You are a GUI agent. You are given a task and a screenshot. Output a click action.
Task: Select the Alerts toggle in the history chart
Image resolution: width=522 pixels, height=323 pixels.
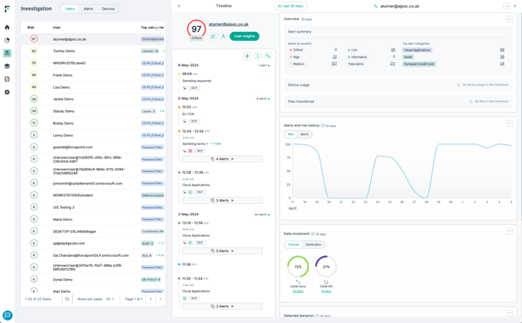point(304,135)
